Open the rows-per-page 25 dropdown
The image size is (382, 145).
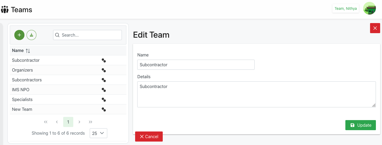[98, 133]
